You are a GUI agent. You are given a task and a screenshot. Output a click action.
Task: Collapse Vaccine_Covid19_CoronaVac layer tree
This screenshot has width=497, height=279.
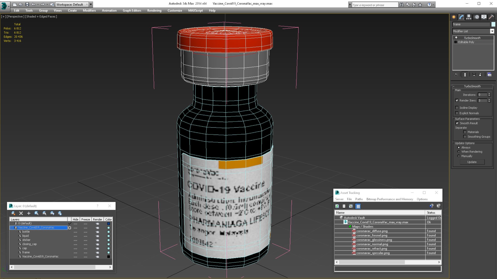(x=12, y=228)
